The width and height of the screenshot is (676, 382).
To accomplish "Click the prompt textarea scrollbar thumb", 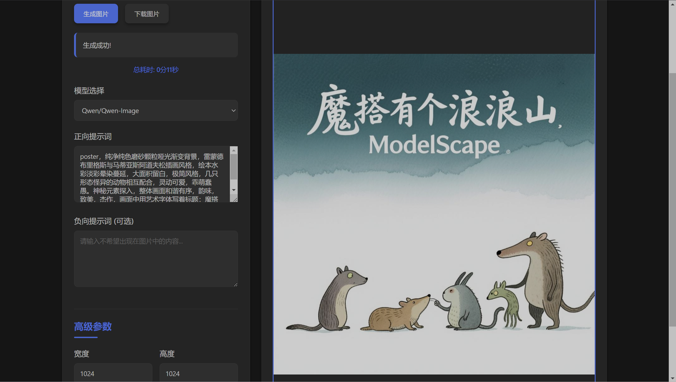I will 234,167.
